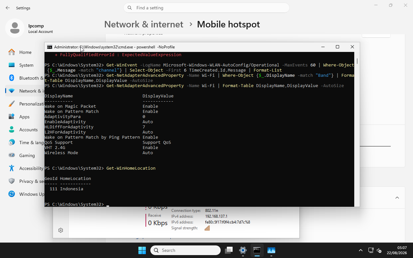The height and width of the screenshot is (258, 413).
Task: Click 'Wake on Pattern Match' row
Action: point(101,111)
